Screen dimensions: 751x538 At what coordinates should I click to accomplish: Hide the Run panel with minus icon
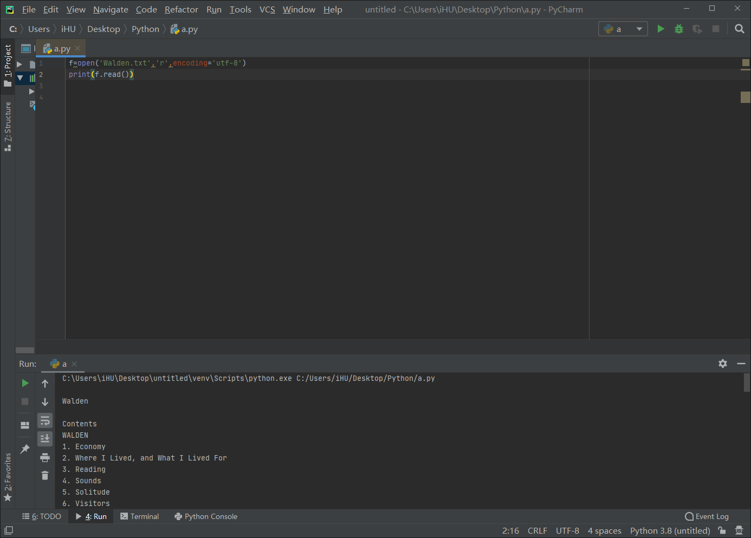741,364
